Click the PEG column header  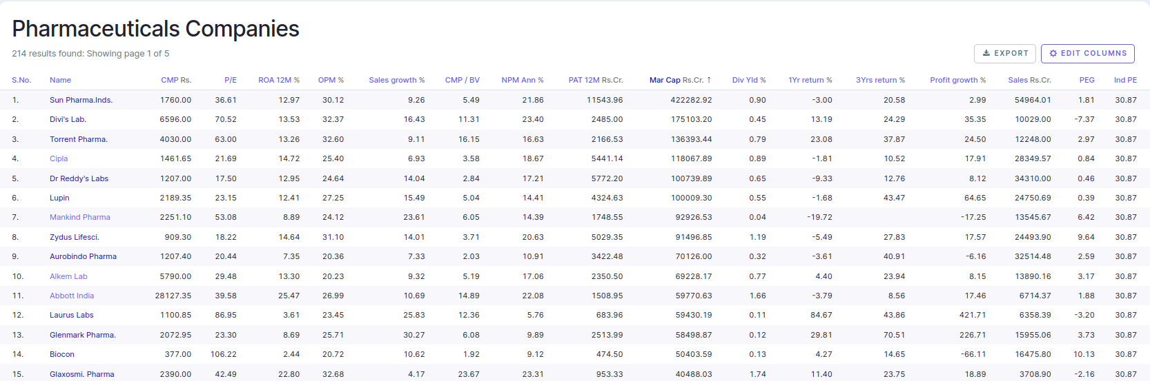coord(1086,80)
